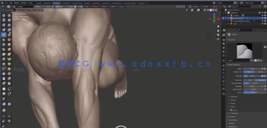
Task: Expand the Symmetry panel
Action: [232, 120]
